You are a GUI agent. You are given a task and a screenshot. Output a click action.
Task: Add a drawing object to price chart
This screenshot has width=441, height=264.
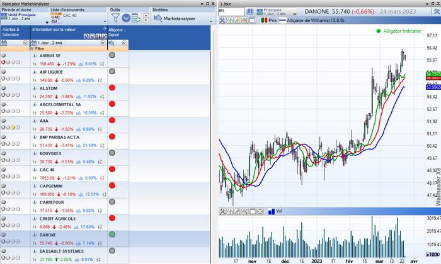click(x=238, y=20)
